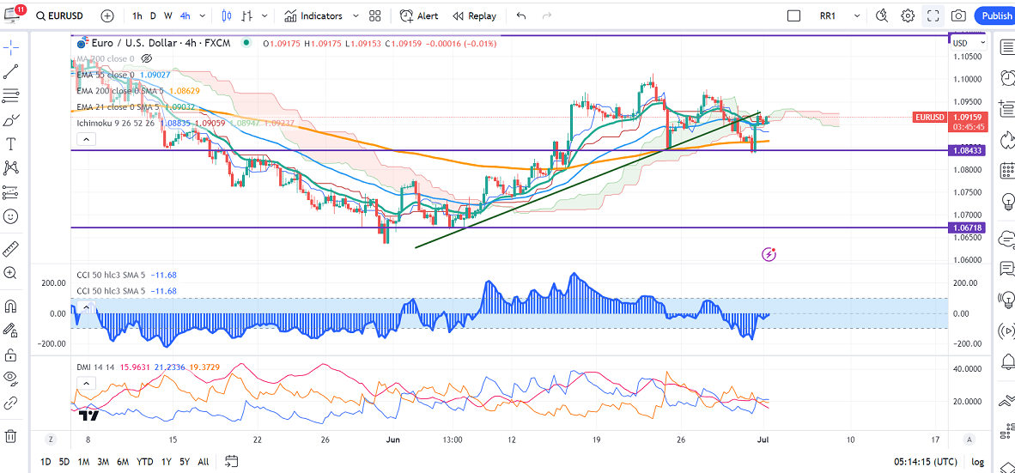Open EURUSD symbol search

(x=59, y=15)
